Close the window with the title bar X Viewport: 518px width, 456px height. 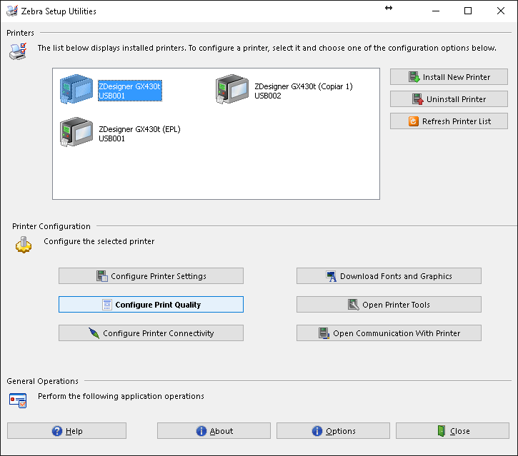[500, 11]
